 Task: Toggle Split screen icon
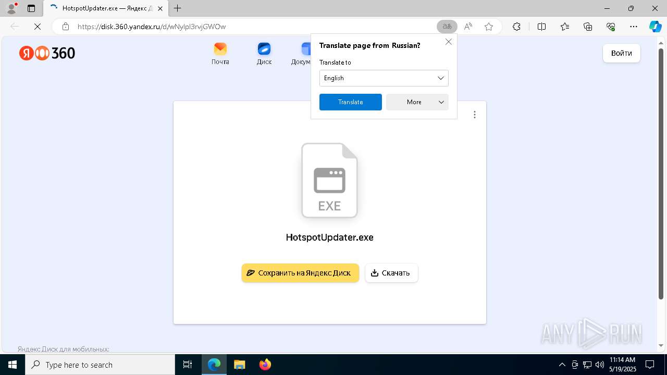(541, 27)
